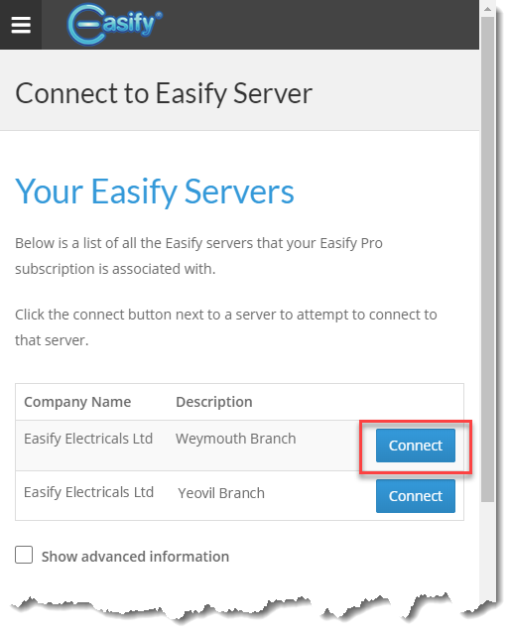
Task: Click the scrollbar up arrow
Action: (487, 9)
